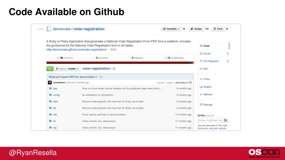
Task: Click the language breakdown color bar
Action: pos(120,63)
